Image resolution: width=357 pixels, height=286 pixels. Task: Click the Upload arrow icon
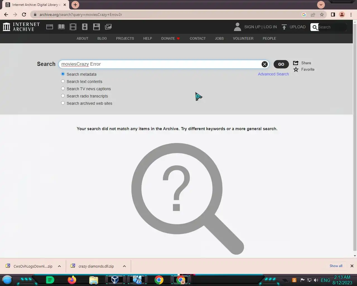point(284,27)
